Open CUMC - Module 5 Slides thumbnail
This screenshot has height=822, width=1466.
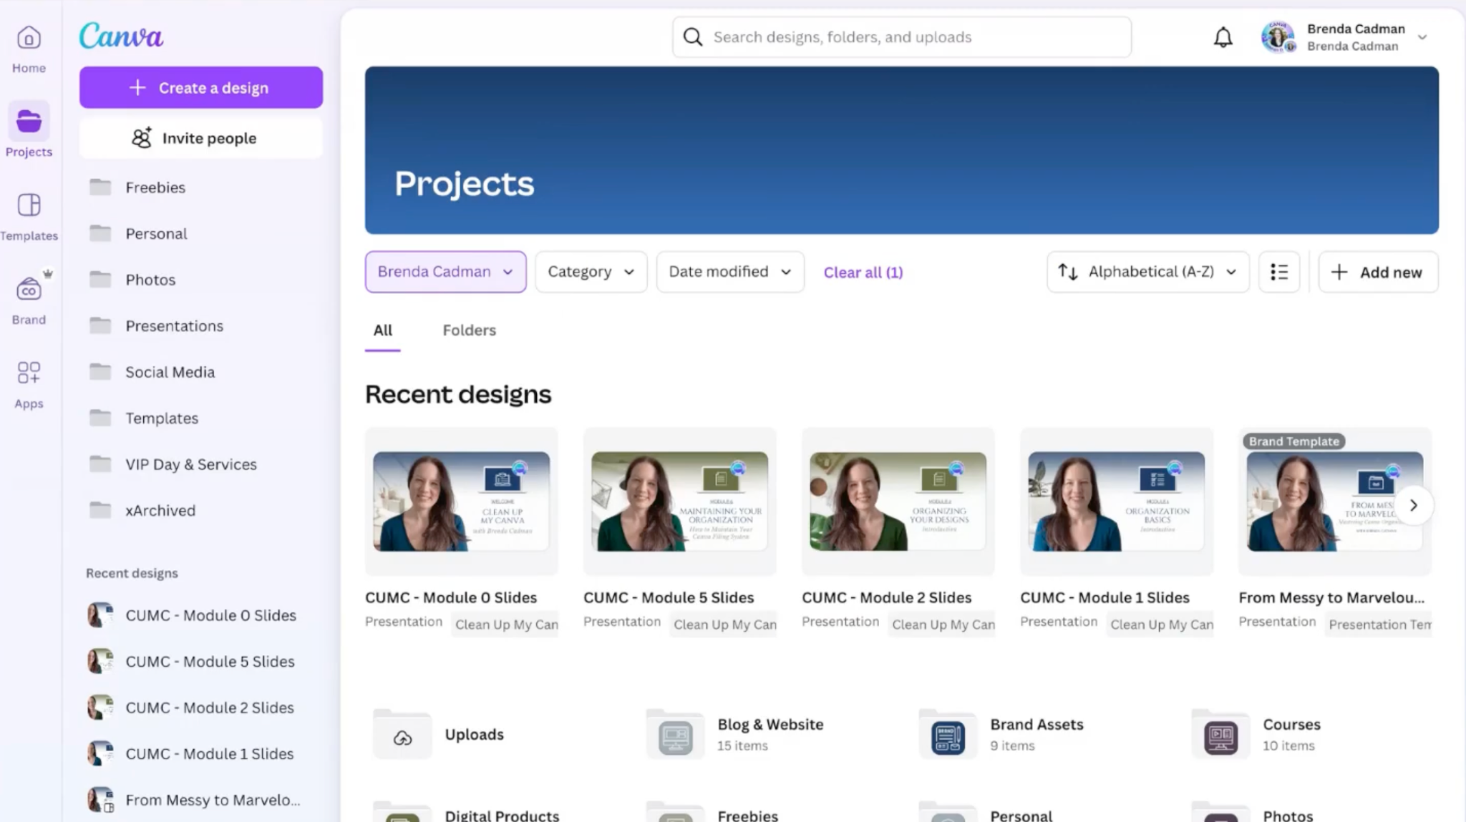tap(680, 501)
